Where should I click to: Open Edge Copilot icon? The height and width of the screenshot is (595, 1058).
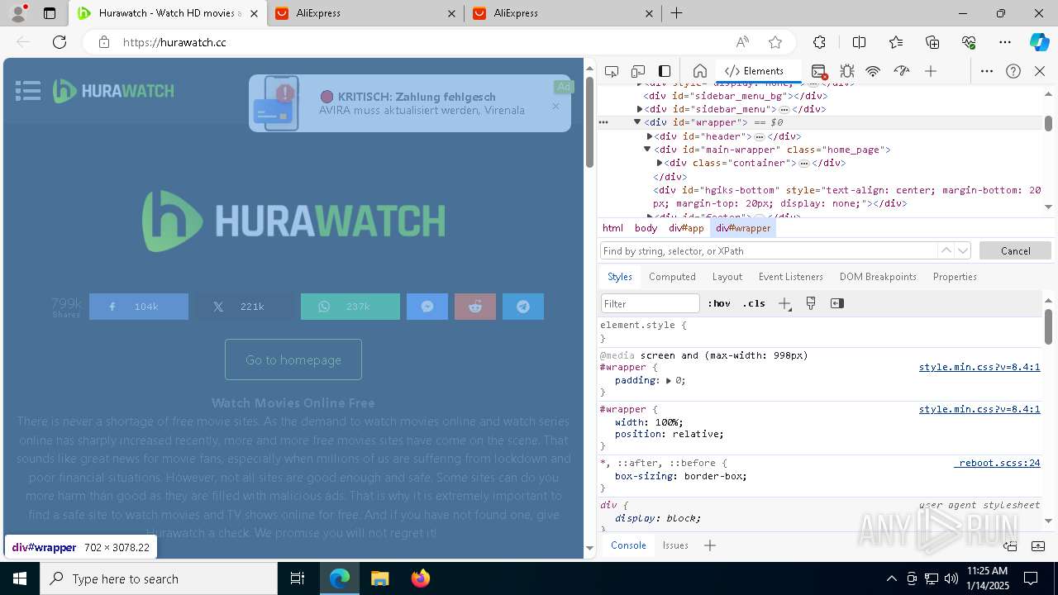[x=1039, y=42]
